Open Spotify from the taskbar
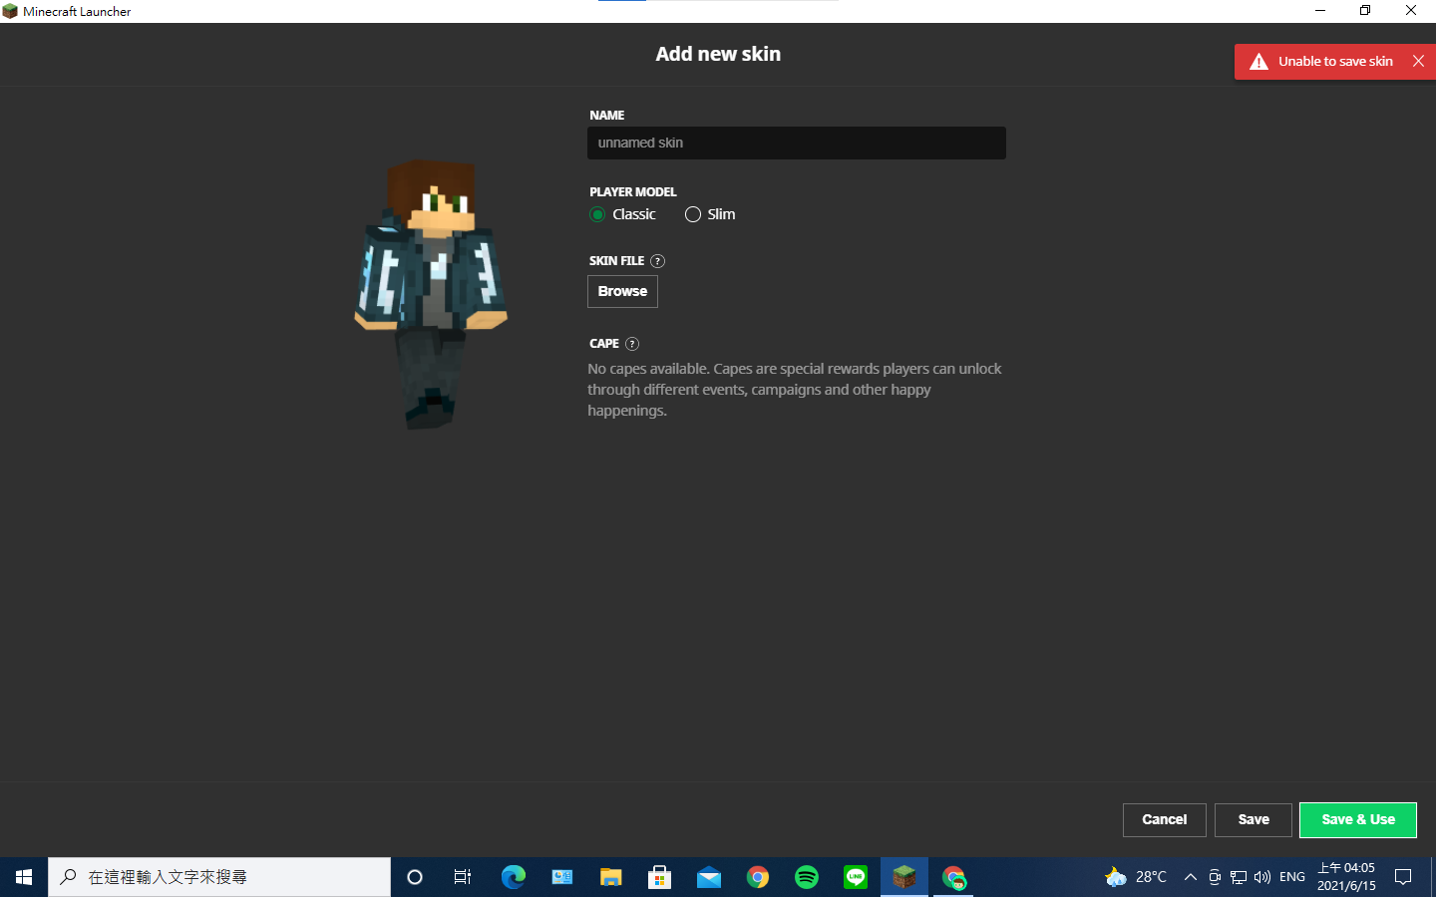1436x897 pixels. [807, 877]
